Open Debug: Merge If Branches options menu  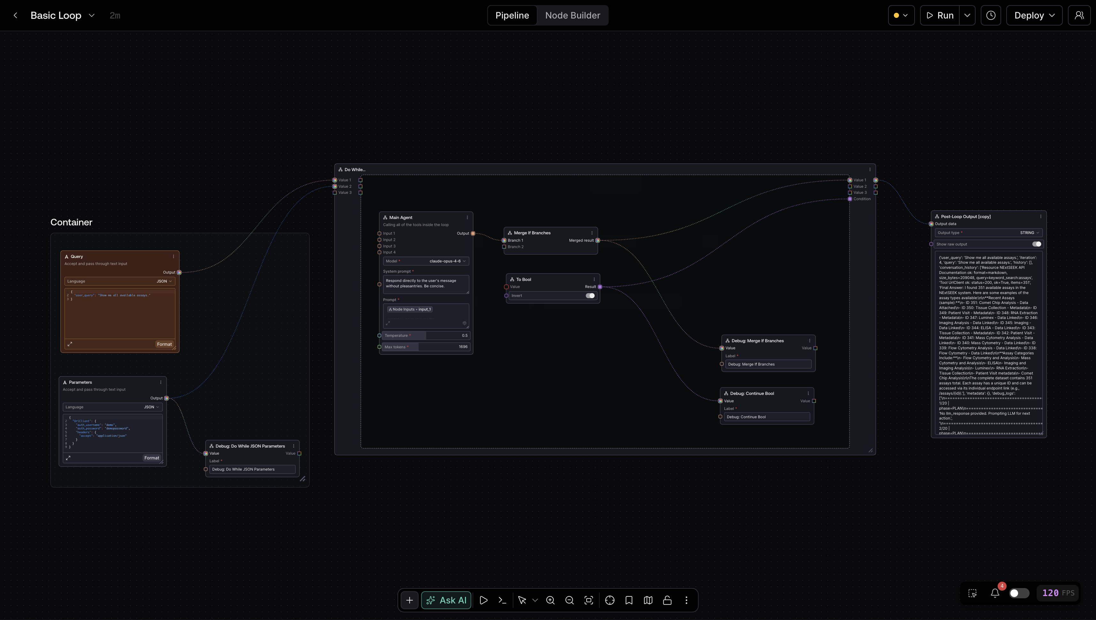(x=810, y=341)
